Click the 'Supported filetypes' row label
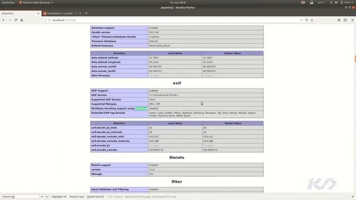This screenshot has height=200, width=356. point(104,104)
